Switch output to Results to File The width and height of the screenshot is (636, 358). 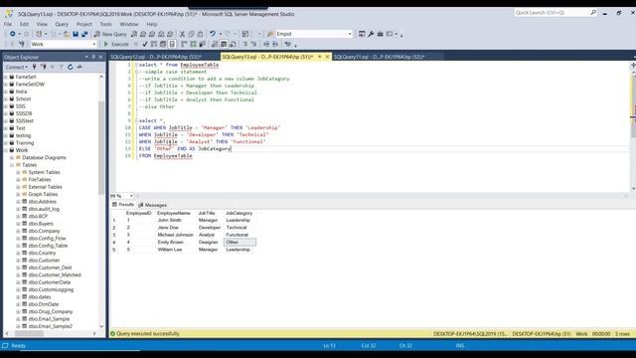(x=233, y=44)
